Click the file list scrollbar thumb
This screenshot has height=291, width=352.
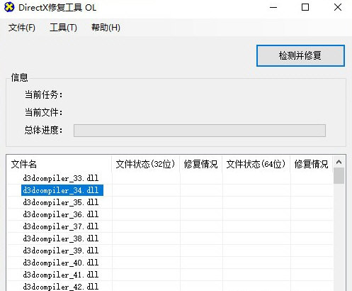point(339,176)
